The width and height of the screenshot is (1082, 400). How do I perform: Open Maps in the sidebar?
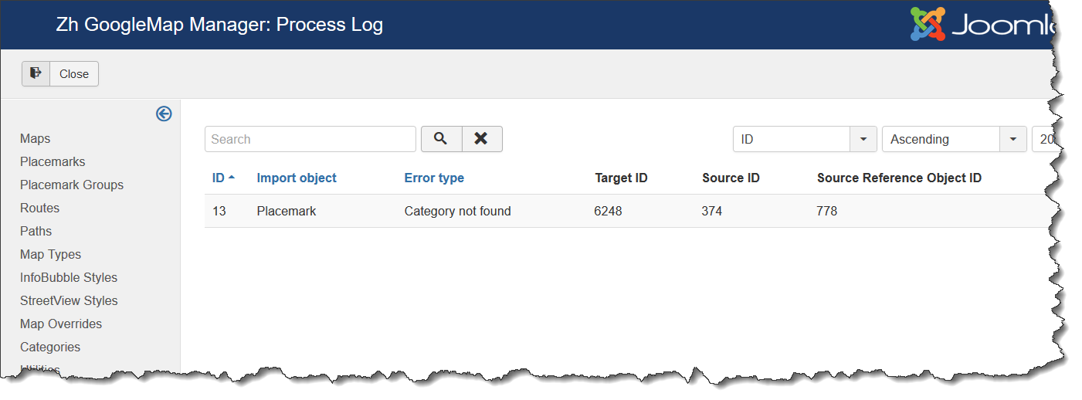(x=36, y=139)
